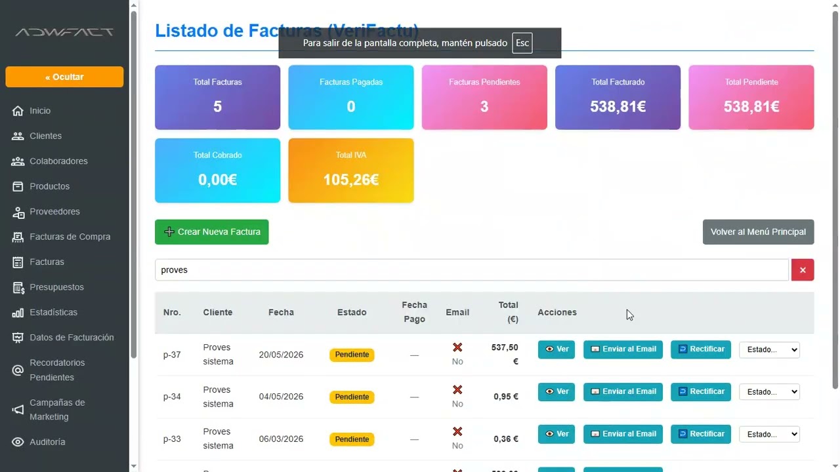The image size is (840, 472).
Task: Click the Presupuestos icon in sidebar
Action: (x=18, y=287)
